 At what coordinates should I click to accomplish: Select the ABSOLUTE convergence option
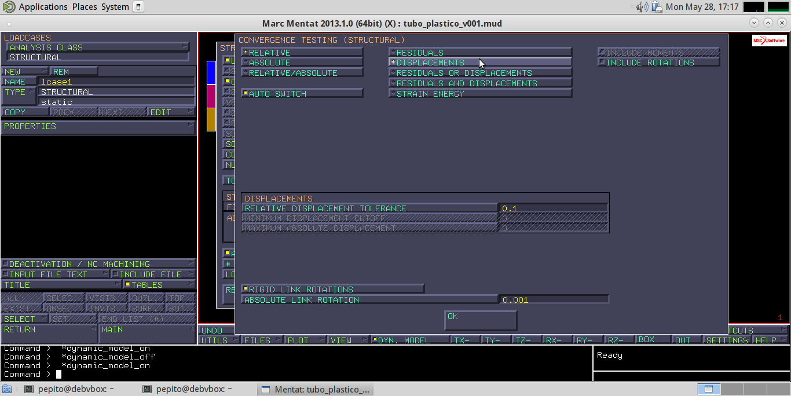(302, 63)
